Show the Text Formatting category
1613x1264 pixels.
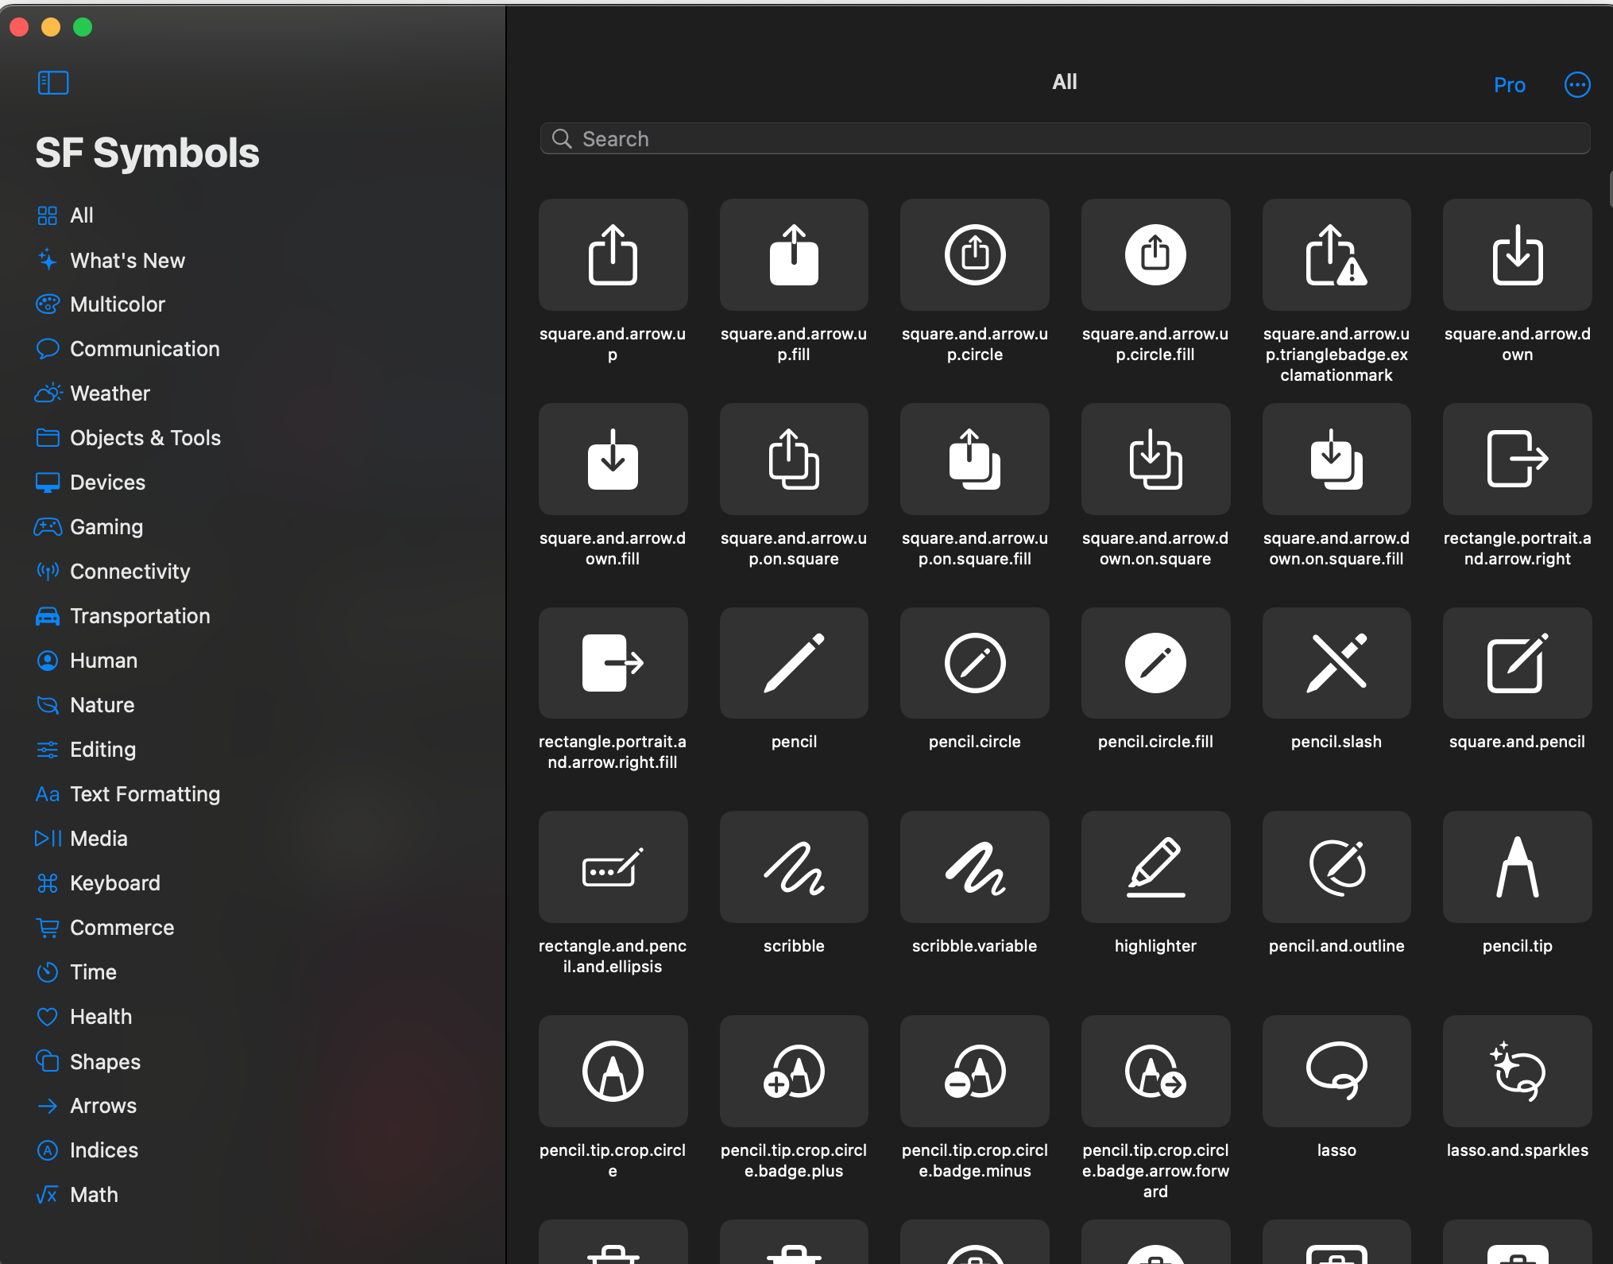point(145,794)
